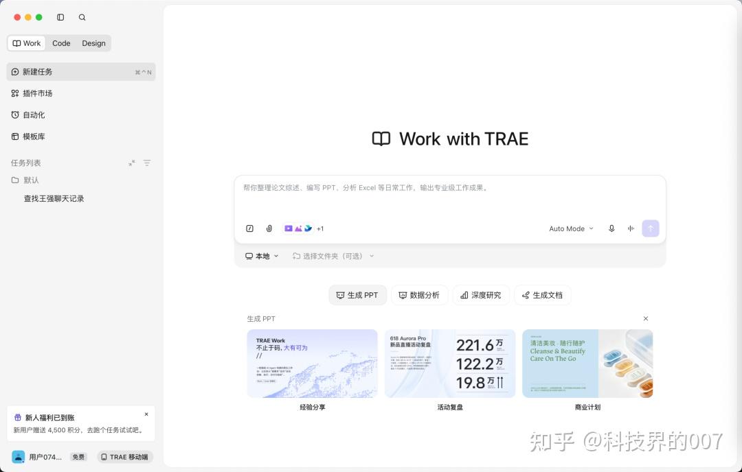742x472 pixels.
Task: Open the 活动复盘 template thumbnail
Action: 450,364
